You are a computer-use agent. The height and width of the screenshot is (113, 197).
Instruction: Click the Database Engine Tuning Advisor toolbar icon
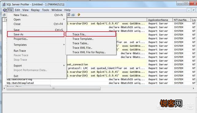(69, 15)
